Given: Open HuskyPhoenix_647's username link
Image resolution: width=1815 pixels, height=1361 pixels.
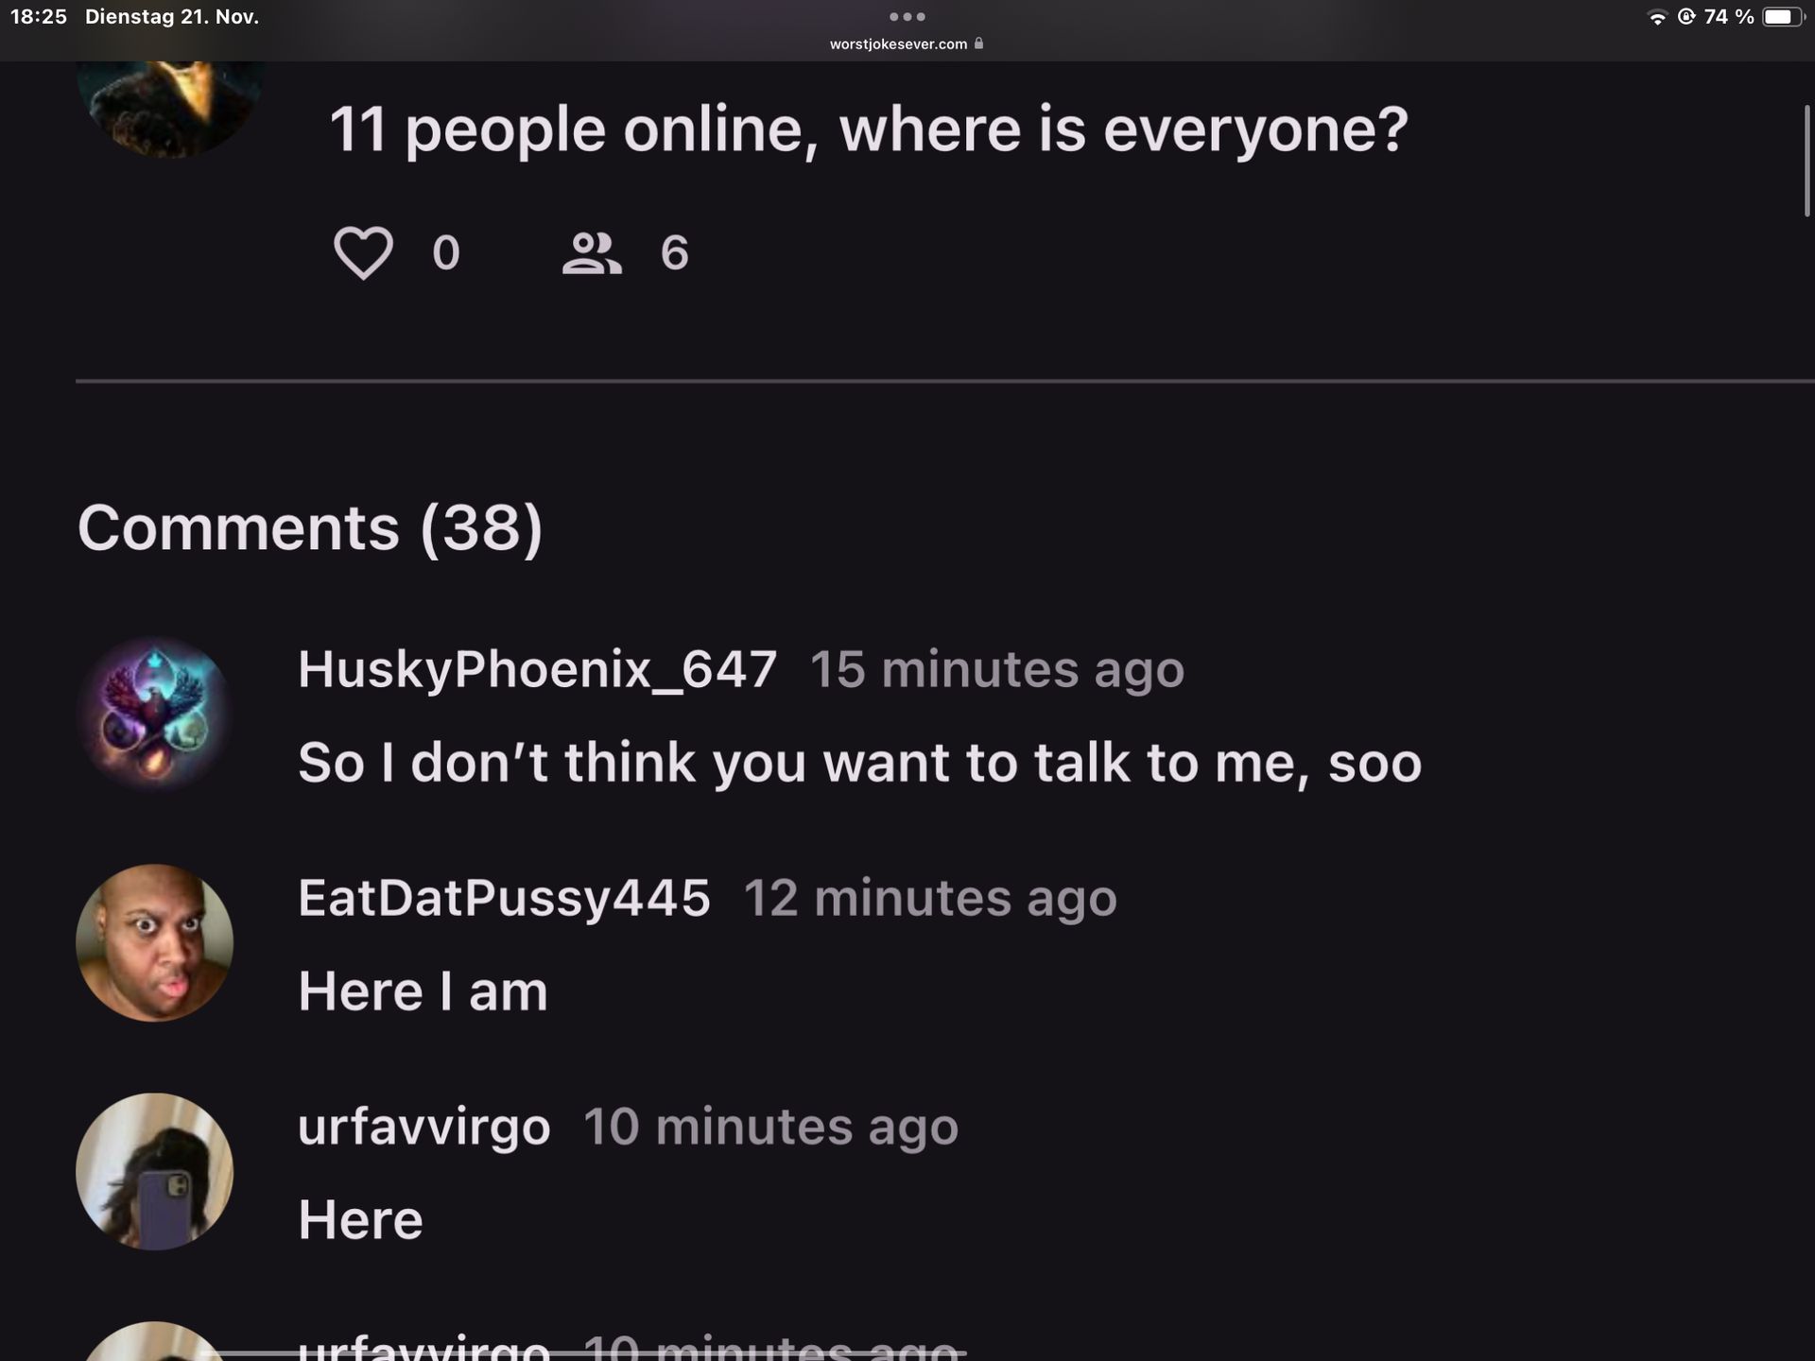Looking at the screenshot, I should (x=537, y=669).
